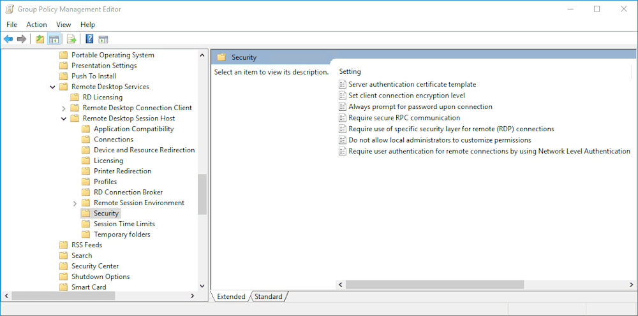Click the policy icon beside Require secure RPC communication
The image size is (638, 316).
coord(342,118)
